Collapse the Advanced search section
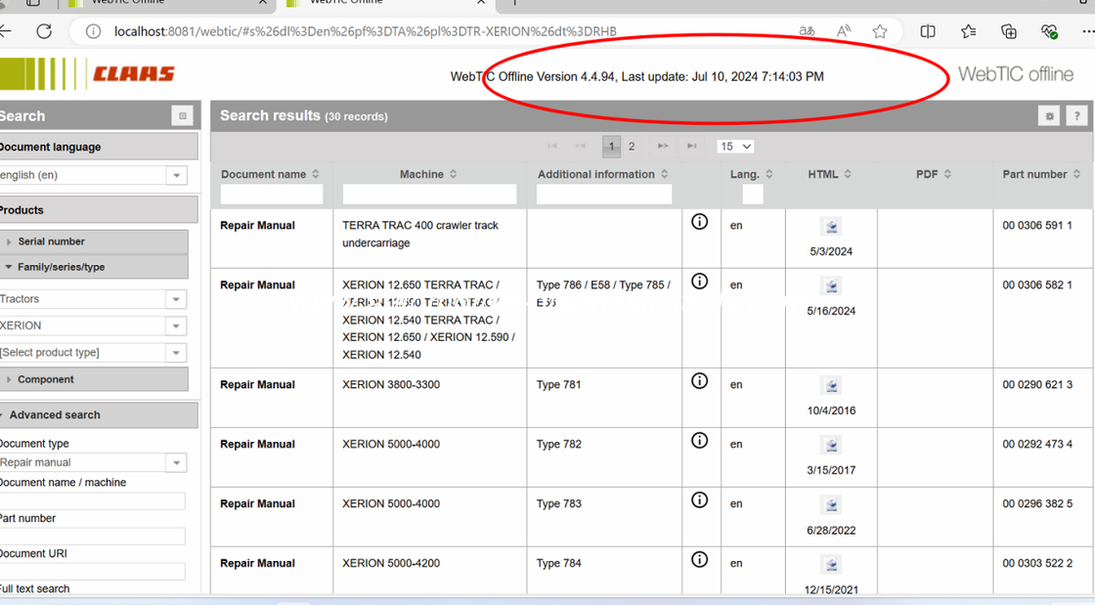 (55, 415)
